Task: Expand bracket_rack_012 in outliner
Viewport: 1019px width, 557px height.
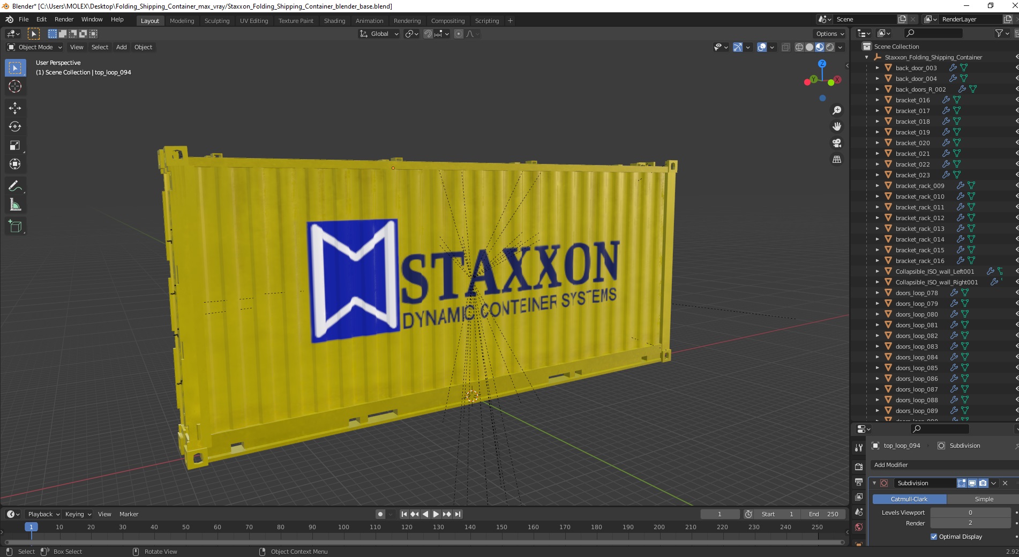Action: point(877,218)
